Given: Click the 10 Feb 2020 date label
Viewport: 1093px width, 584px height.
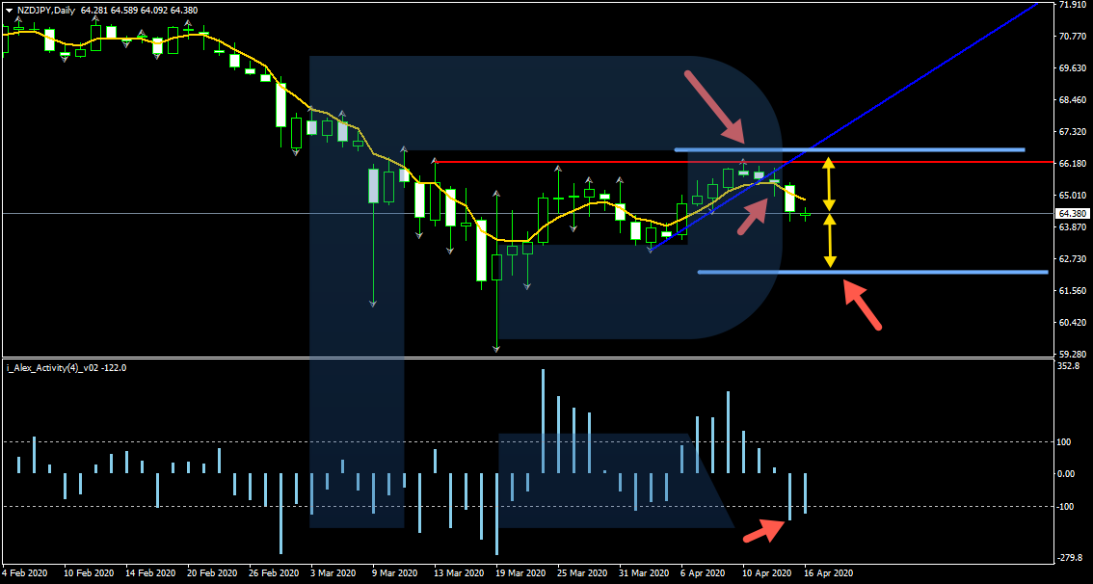Looking at the screenshot, I should (x=88, y=572).
